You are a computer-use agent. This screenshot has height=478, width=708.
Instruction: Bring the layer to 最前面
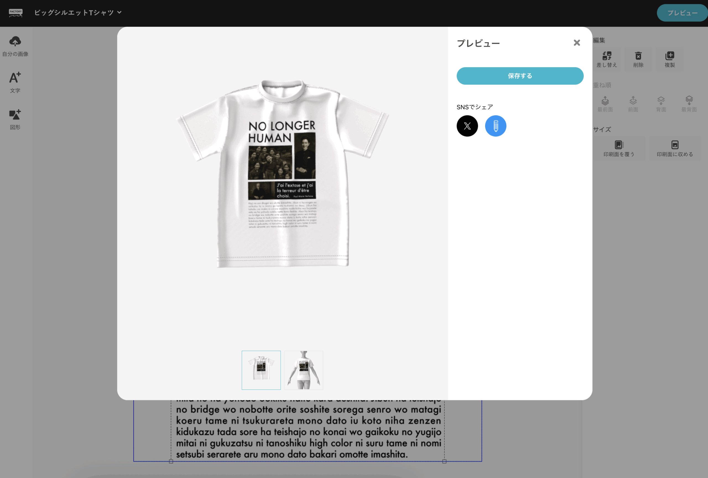pyautogui.click(x=605, y=104)
